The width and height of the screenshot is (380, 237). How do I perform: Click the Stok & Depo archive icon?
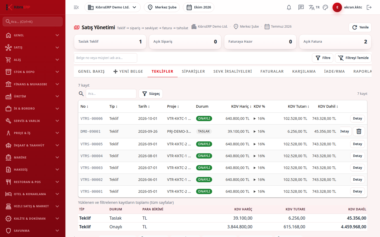pos(8,72)
